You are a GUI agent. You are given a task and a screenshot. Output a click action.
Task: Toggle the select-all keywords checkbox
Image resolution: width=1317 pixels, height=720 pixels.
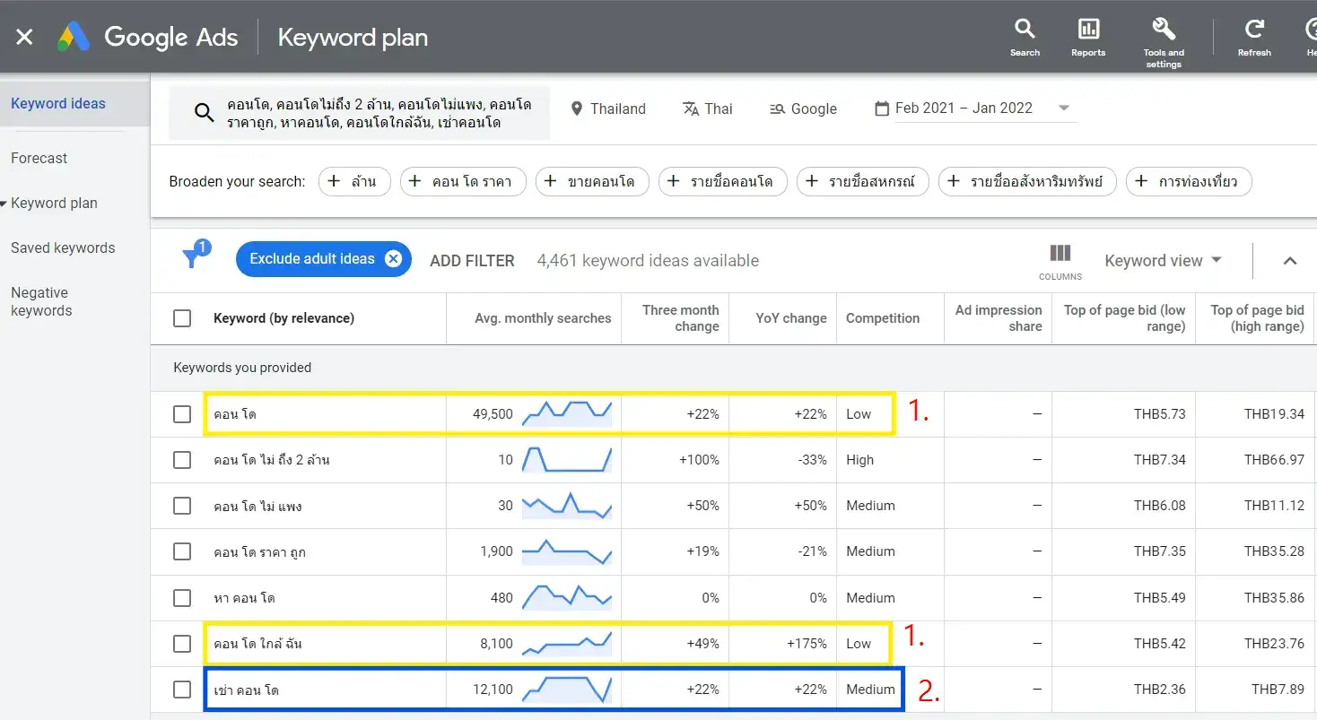(x=182, y=317)
